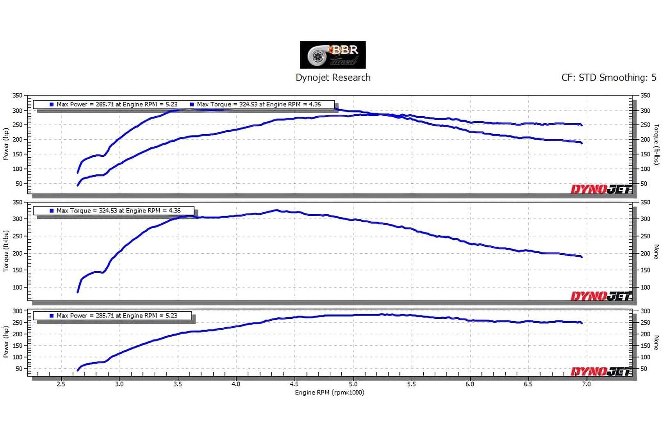Select the Max Power legend text in bottom chart
This screenshot has height=444, width=666.
tap(117, 316)
